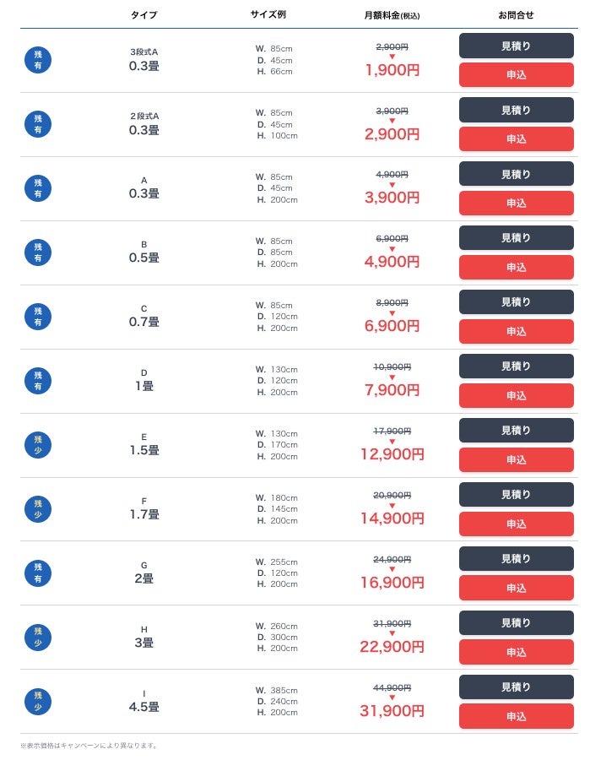Apply with 申込 for type H 3畳
Screen dimensions: 590x760
516,652
